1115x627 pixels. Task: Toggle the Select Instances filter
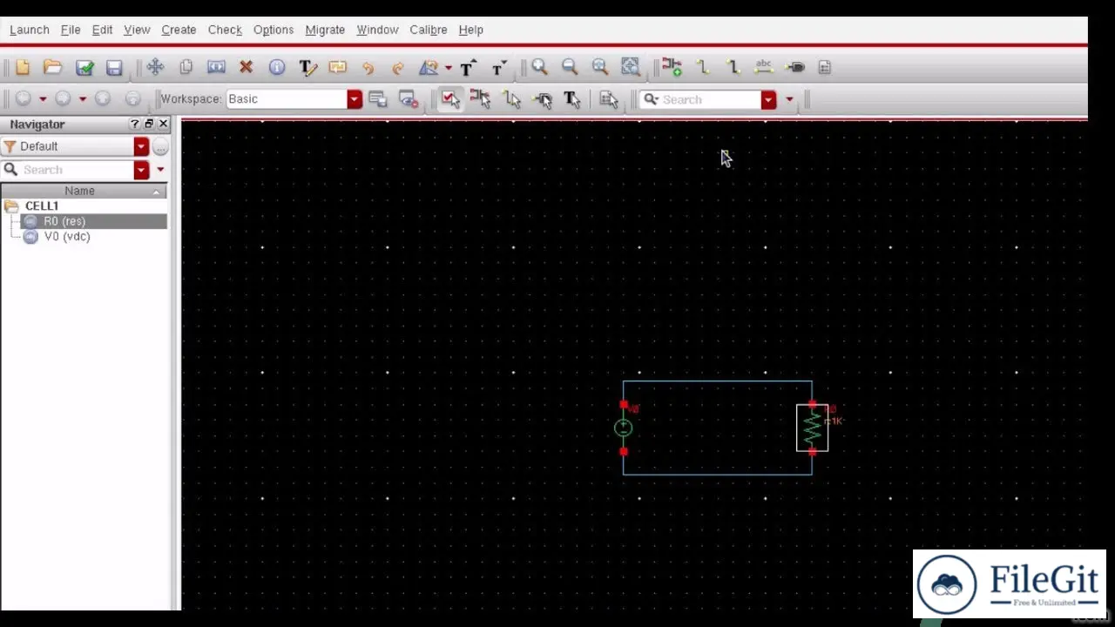pos(480,99)
